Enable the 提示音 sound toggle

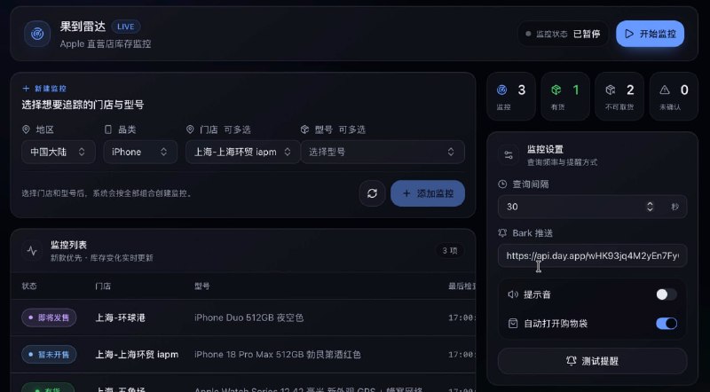[667, 294]
